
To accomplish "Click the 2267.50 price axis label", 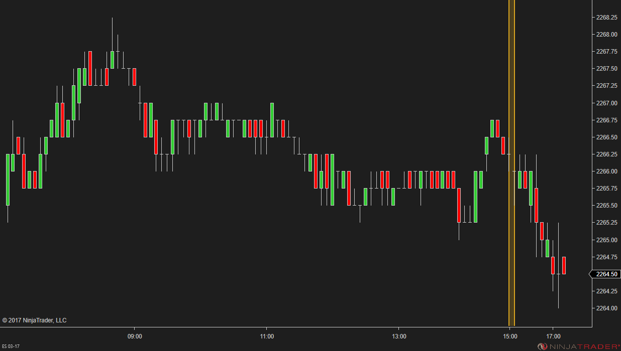I will pyautogui.click(x=606, y=69).
